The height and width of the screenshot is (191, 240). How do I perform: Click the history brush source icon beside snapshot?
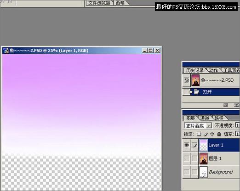pos(186,80)
